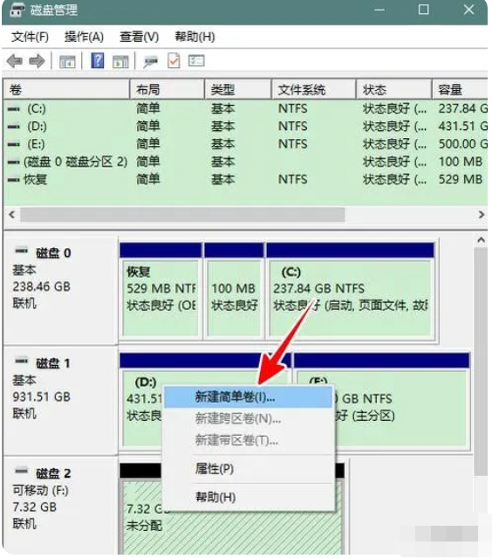
Task: Click the Forward arrow toolbar icon
Action: coord(37,61)
